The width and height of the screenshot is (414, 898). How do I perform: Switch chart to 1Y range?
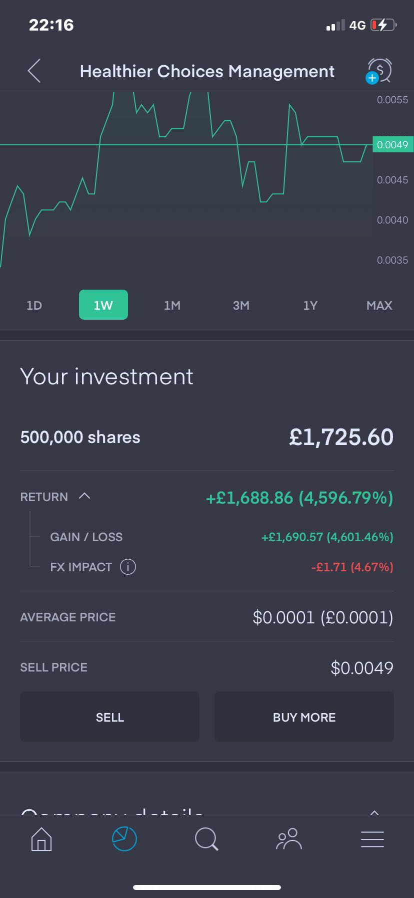pyautogui.click(x=310, y=305)
